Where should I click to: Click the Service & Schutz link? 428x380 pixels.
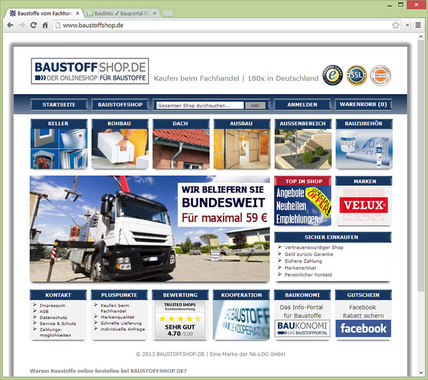point(58,323)
